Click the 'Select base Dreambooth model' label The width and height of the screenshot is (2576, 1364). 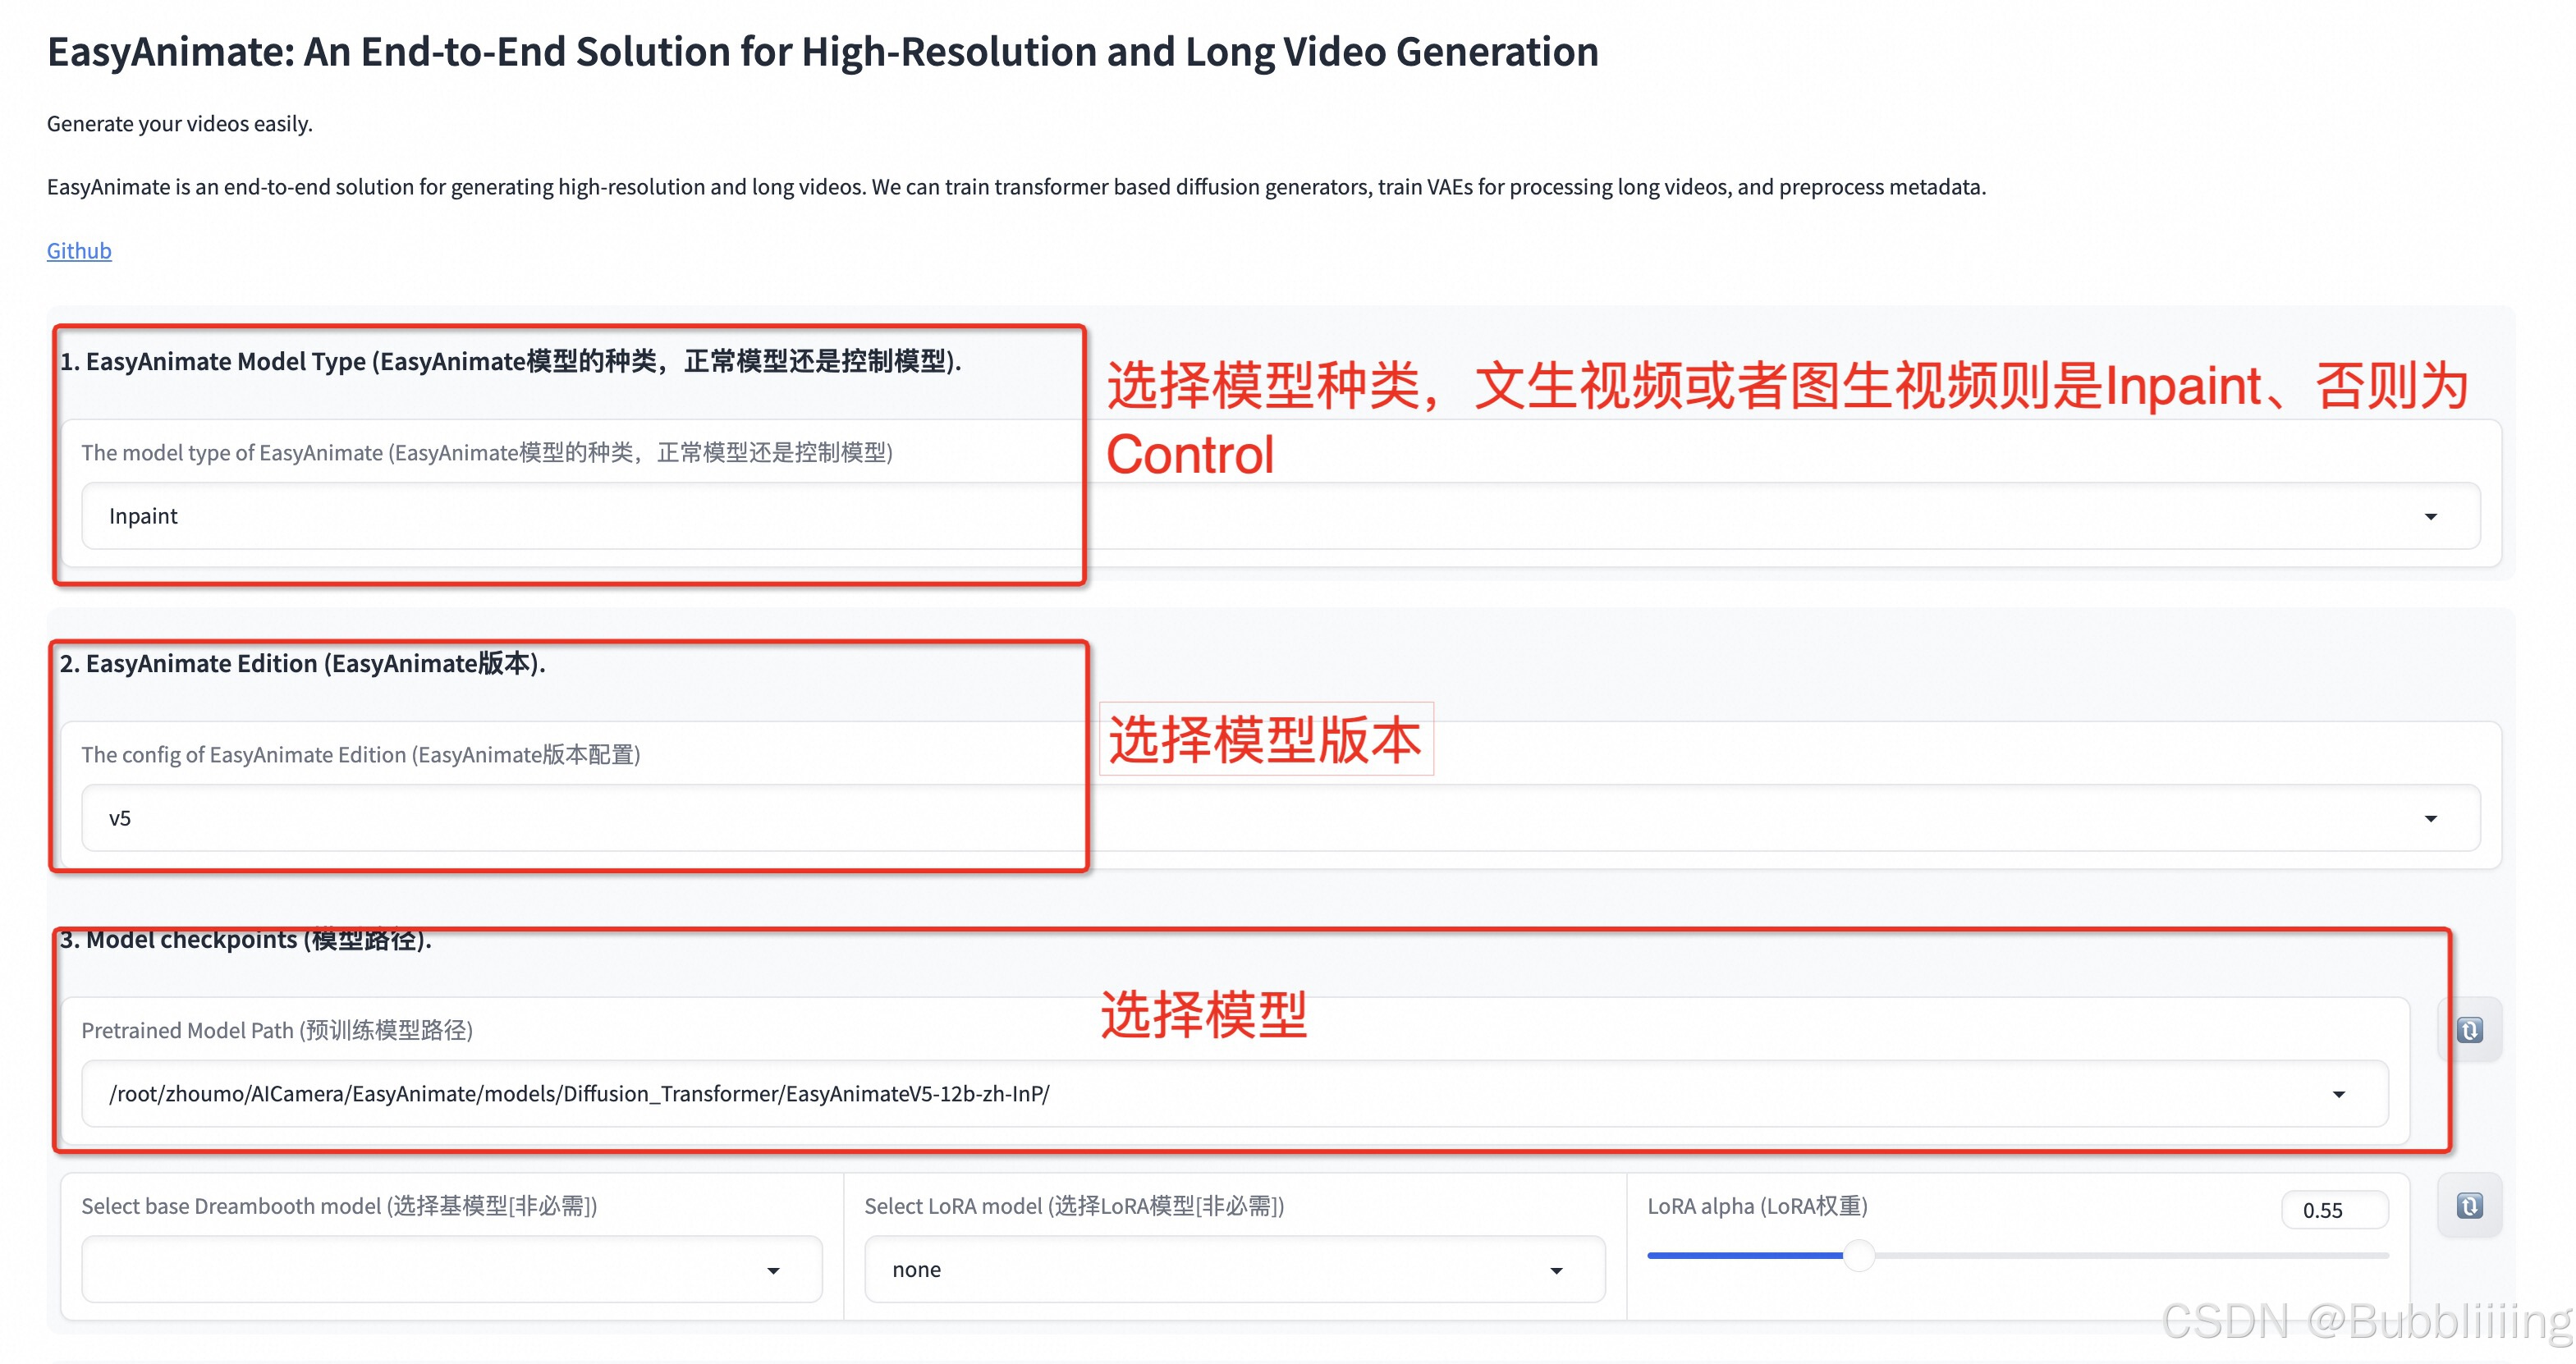339,1206
